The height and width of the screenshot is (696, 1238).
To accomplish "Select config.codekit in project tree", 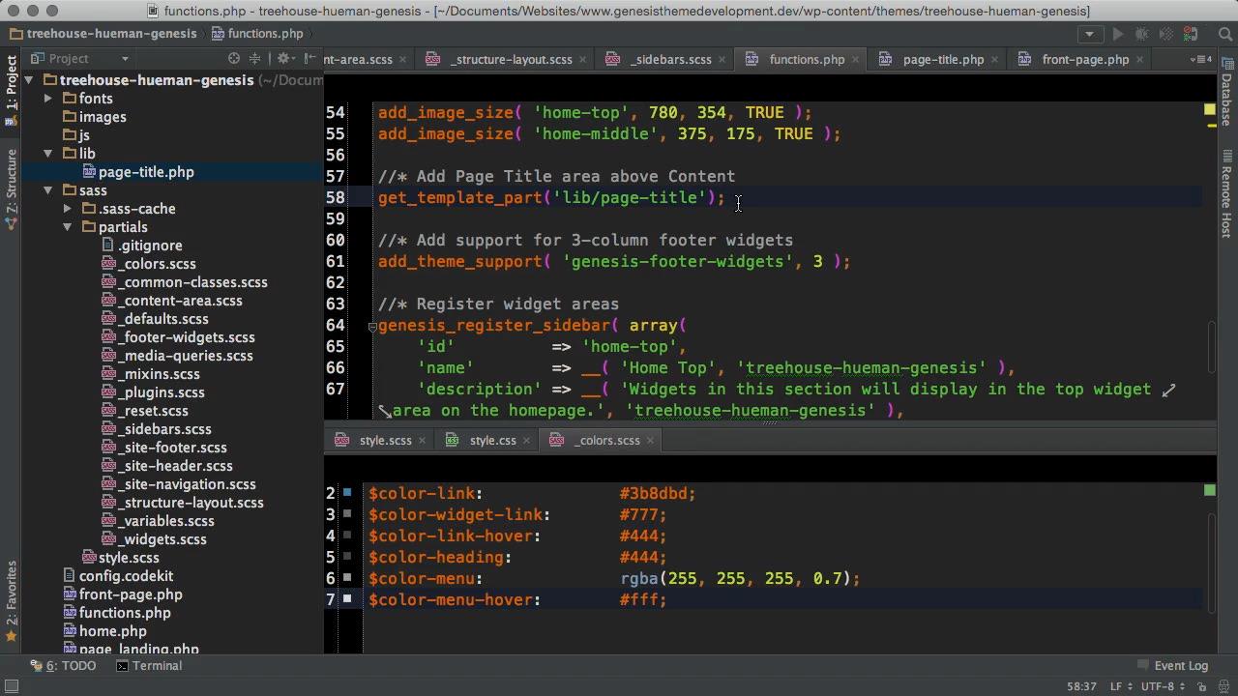I will pyautogui.click(x=118, y=576).
